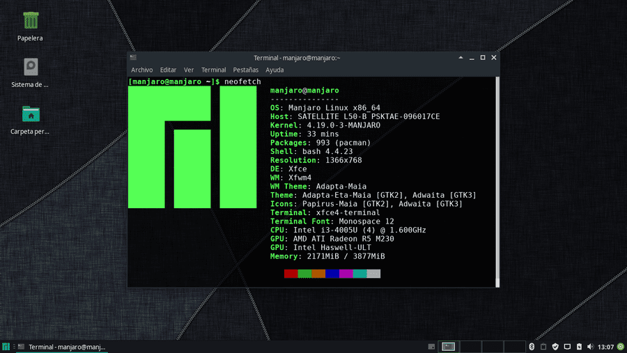
Task: Click the 'Terminal: xfce4-terminal' line
Action: tap(325, 212)
